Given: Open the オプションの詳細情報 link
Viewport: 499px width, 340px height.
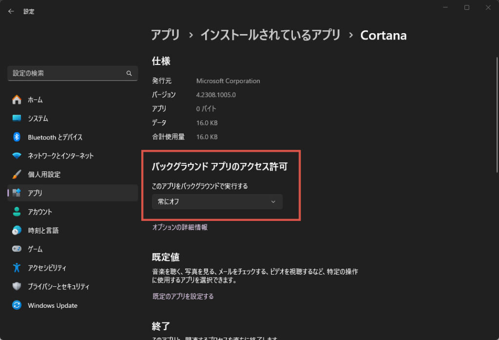Looking at the screenshot, I should pyautogui.click(x=180, y=227).
